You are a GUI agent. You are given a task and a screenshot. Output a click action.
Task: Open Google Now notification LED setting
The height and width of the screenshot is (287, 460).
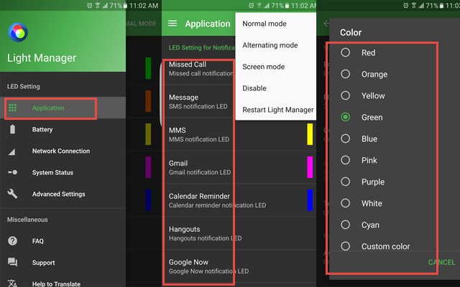click(x=239, y=266)
